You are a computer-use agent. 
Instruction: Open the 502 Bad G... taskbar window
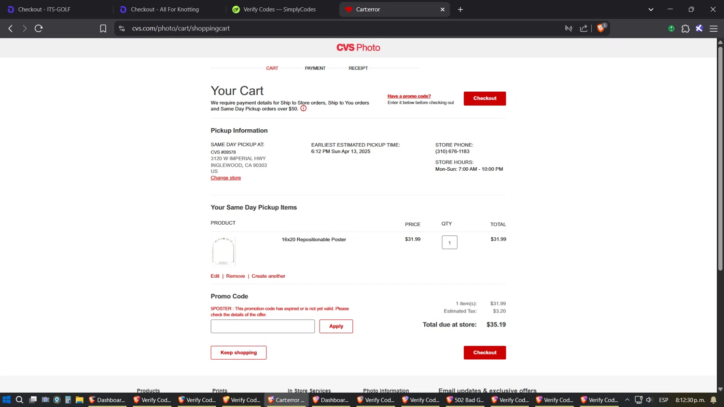coord(465,400)
